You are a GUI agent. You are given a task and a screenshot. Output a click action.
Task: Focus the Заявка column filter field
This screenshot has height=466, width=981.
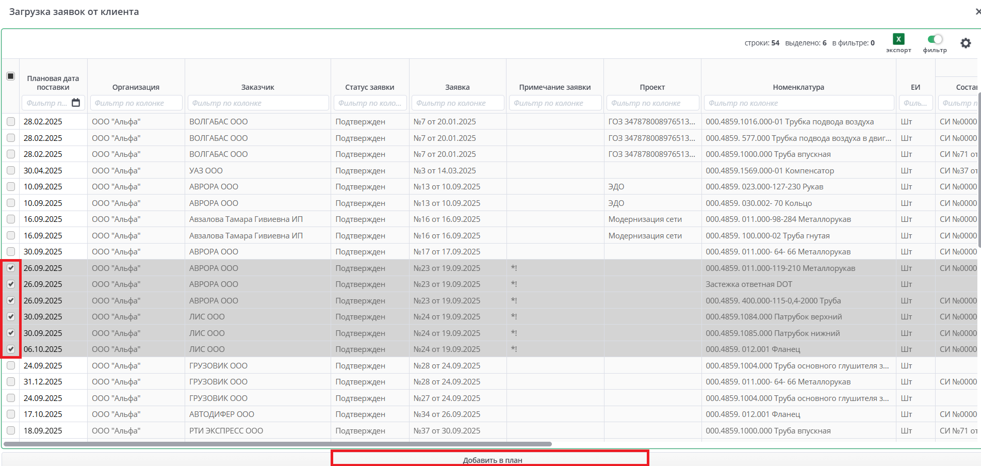(457, 103)
